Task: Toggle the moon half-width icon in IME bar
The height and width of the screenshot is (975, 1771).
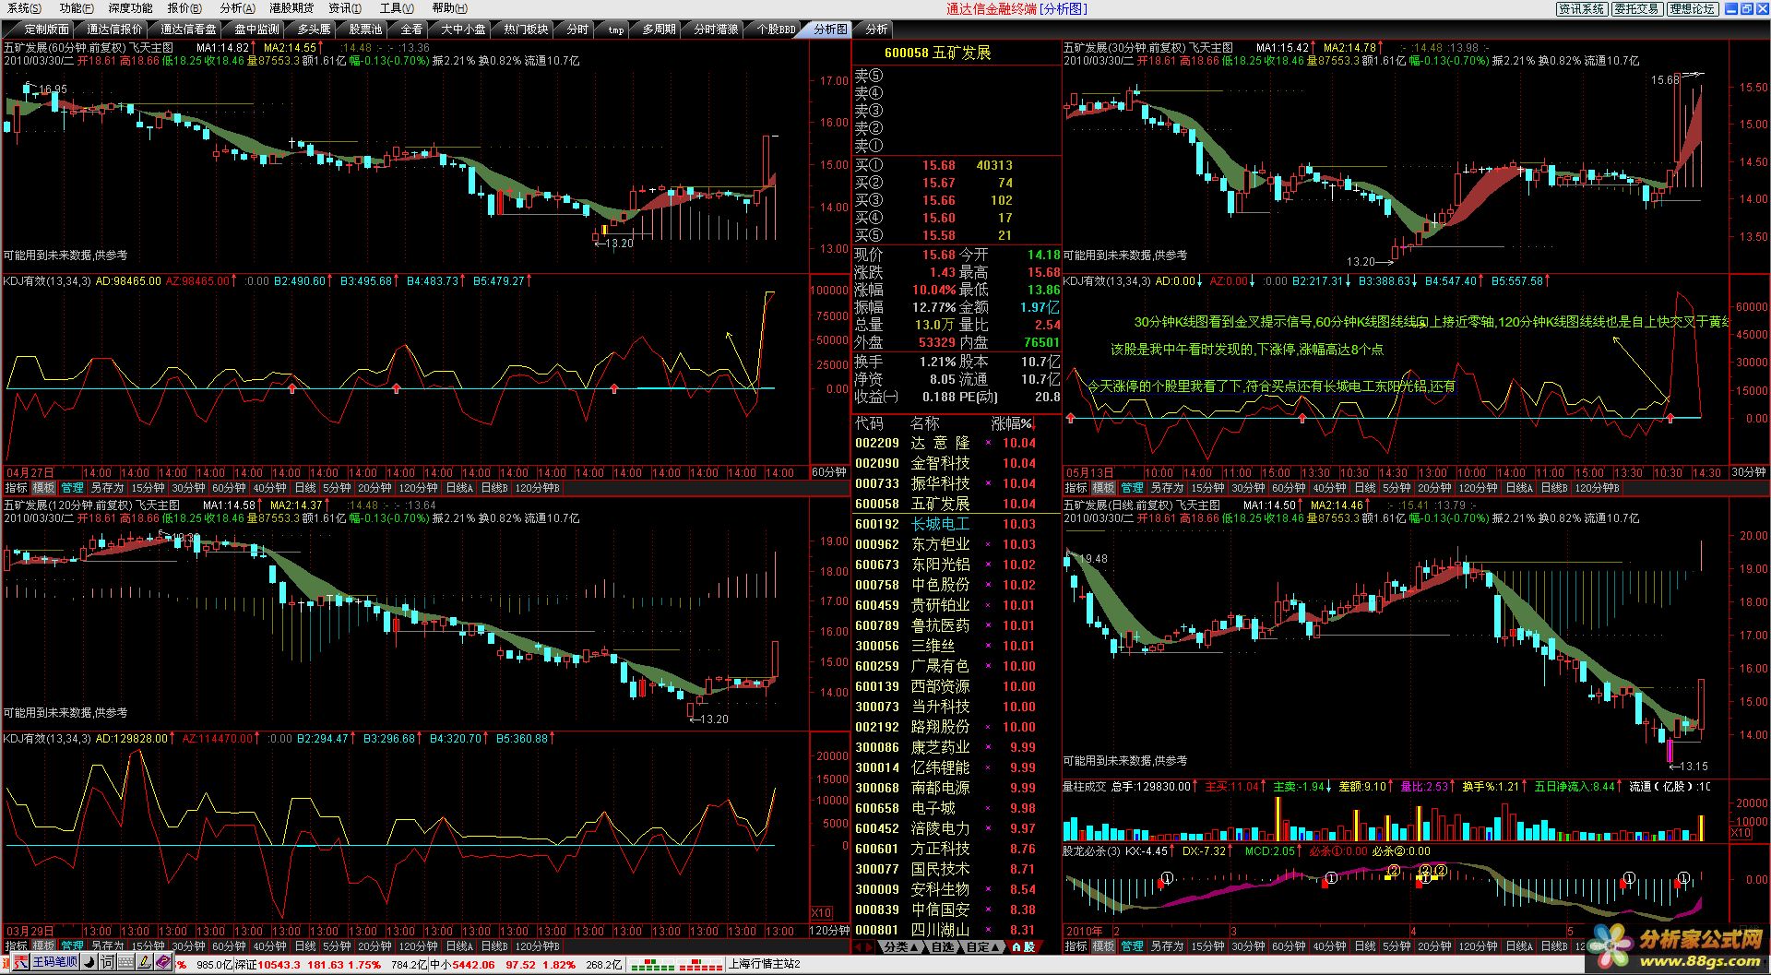Action: pos(89,962)
